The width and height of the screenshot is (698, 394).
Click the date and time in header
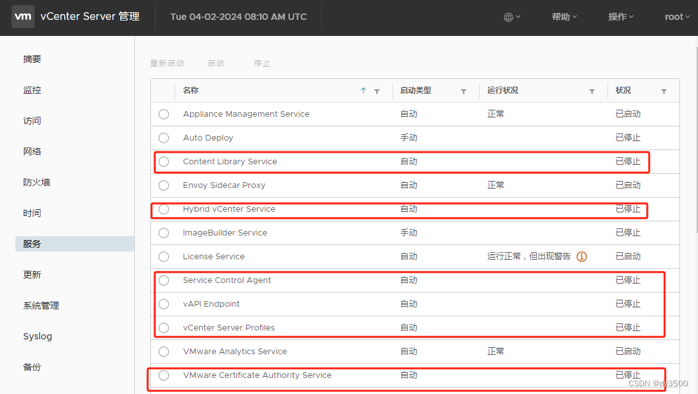(238, 17)
